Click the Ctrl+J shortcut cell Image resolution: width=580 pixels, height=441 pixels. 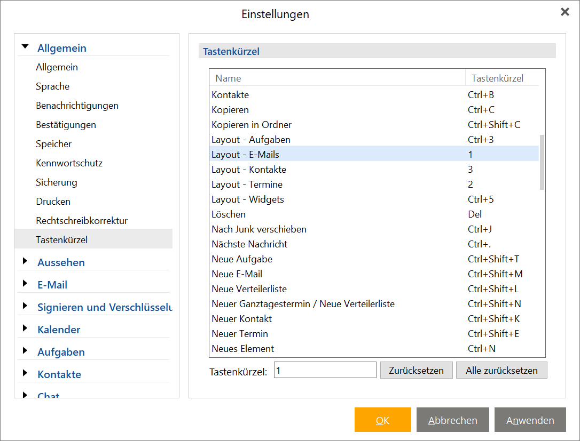coord(480,229)
